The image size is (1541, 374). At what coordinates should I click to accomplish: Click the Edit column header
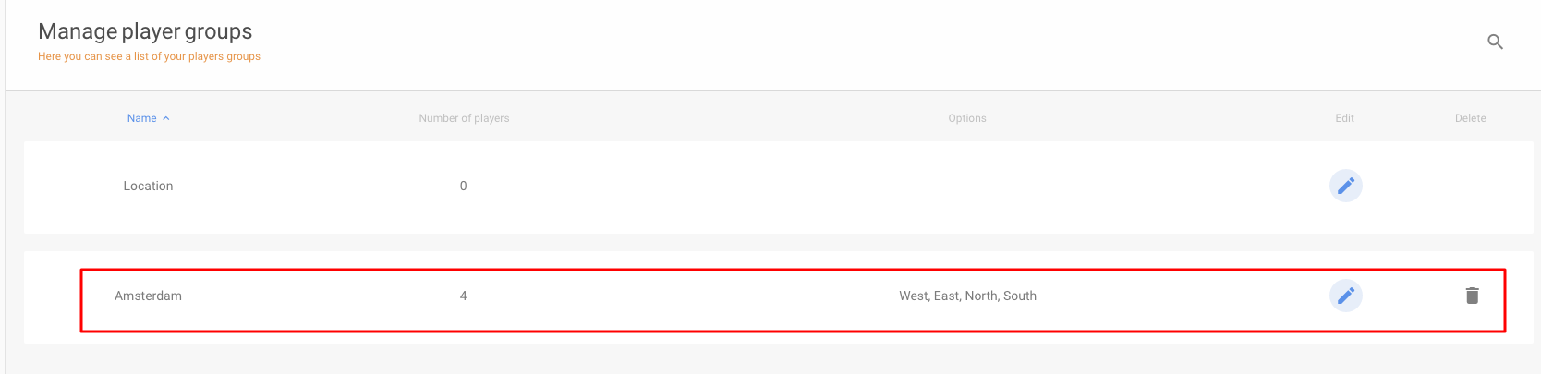coord(1344,118)
